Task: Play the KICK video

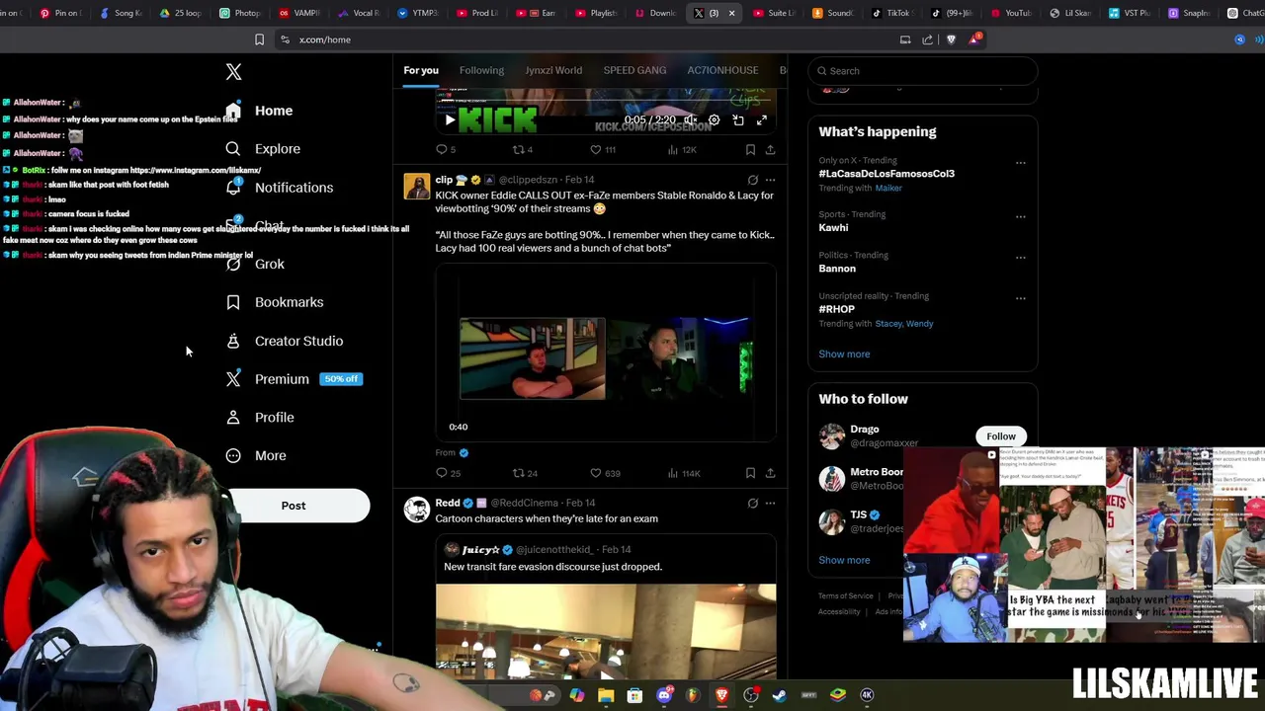Action: 450,120
